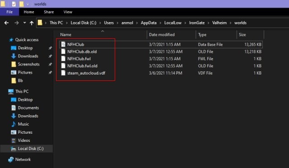289x168 pixels.
Task: Select the steam_autocloud.vdf file icon
Action: (x=63, y=73)
